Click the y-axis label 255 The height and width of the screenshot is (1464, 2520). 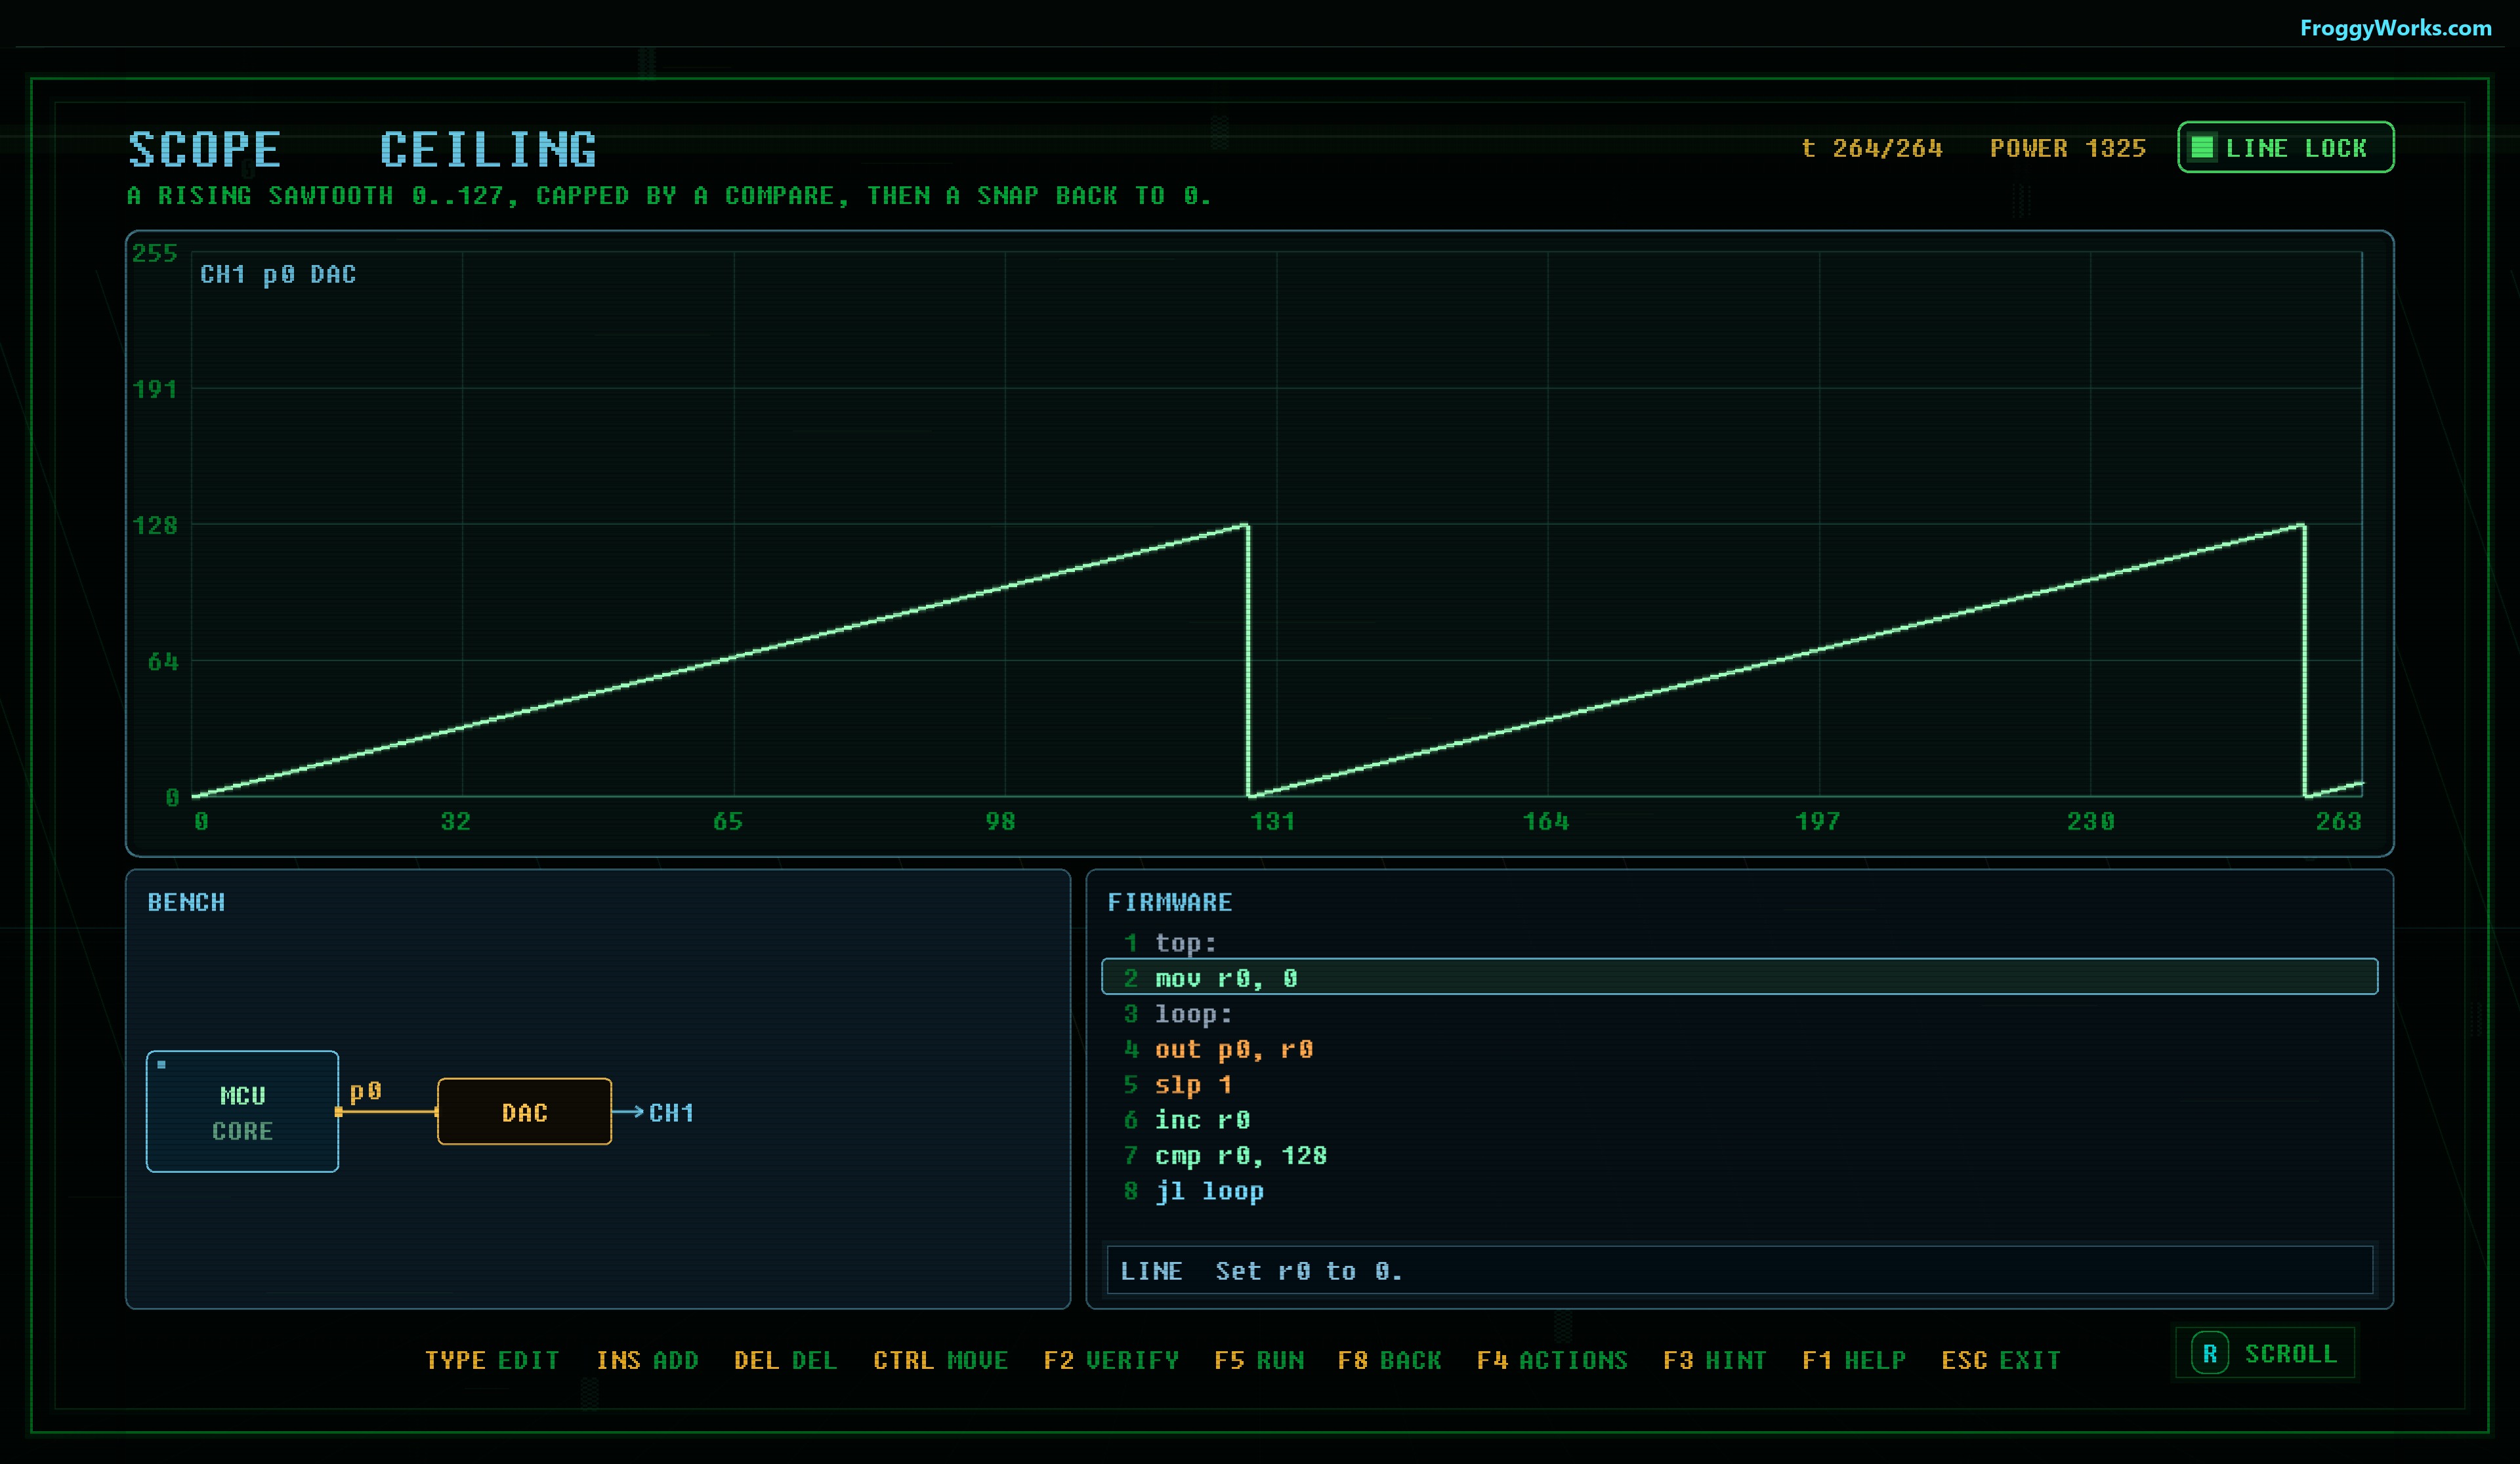click(155, 253)
